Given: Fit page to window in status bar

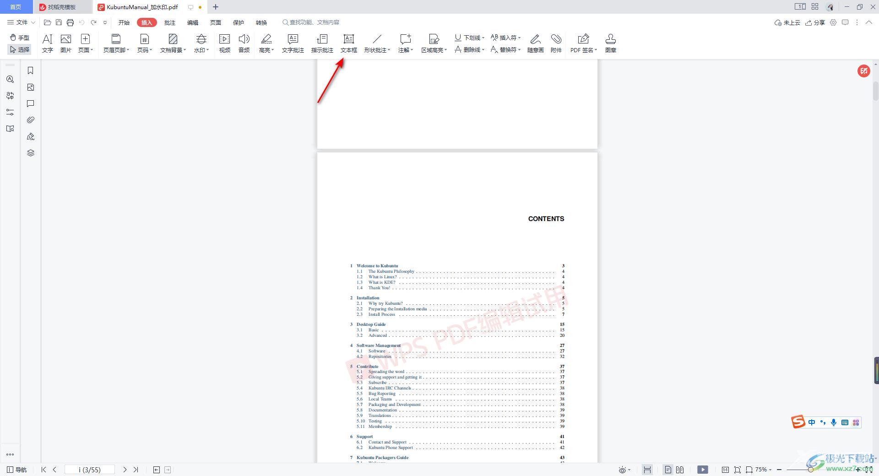Looking at the screenshot, I should pyautogui.click(x=737, y=470).
